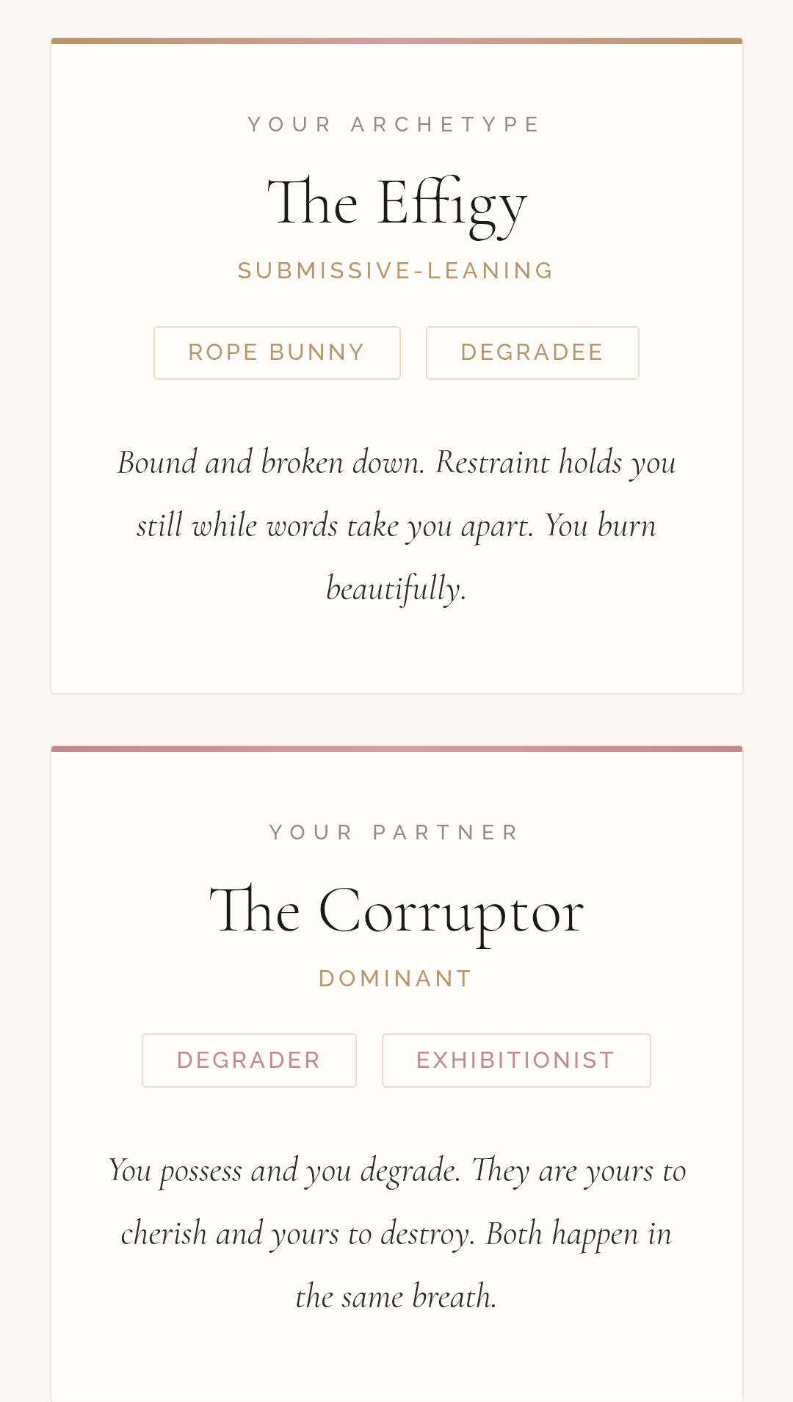Click the word "cherish" in partner description

click(x=164, y=1234)
